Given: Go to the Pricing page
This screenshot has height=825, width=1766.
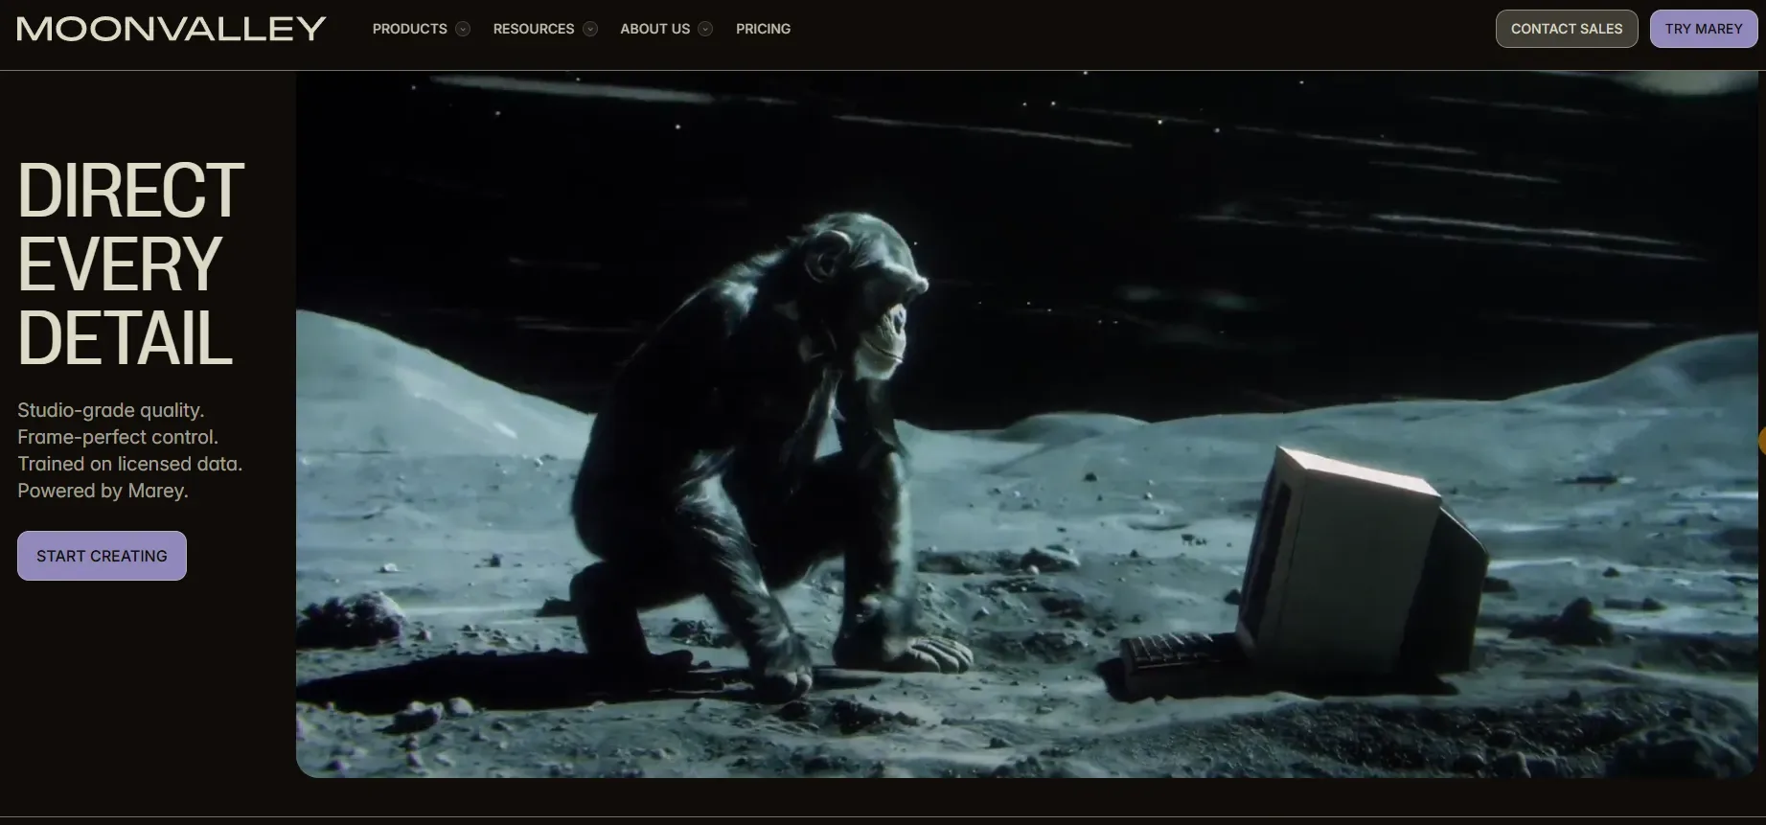Looking at the screenshot, I should 763,29.
